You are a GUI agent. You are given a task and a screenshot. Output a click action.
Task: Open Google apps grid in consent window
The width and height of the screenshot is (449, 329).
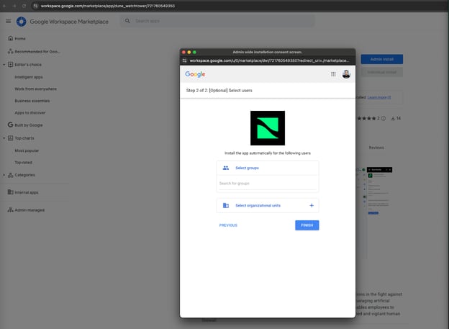point(333,74)
